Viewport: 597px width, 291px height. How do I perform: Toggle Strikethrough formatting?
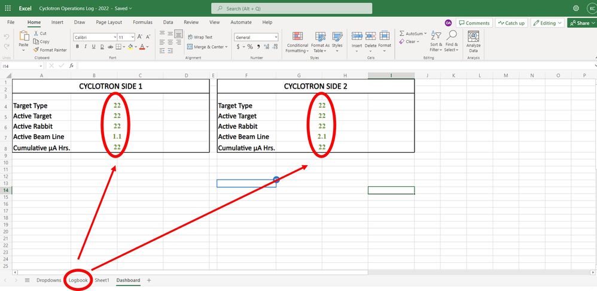tap(111, 47)
